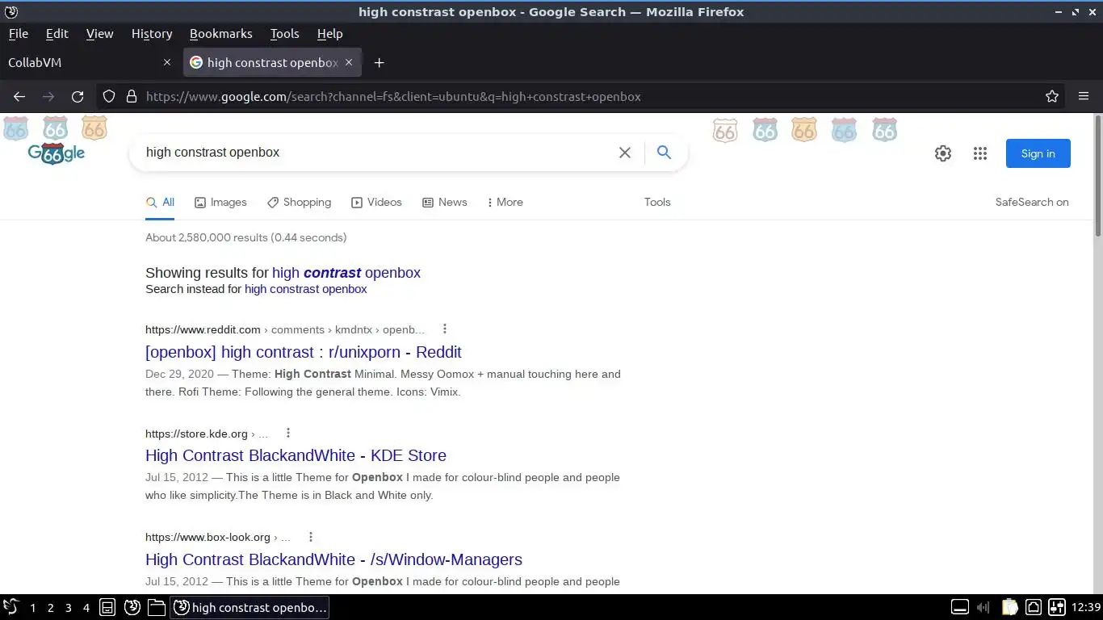Open corrected 'high contrast openbox' results link
This screenshot has width=1103, height=620.
click(x=346, y=273)
